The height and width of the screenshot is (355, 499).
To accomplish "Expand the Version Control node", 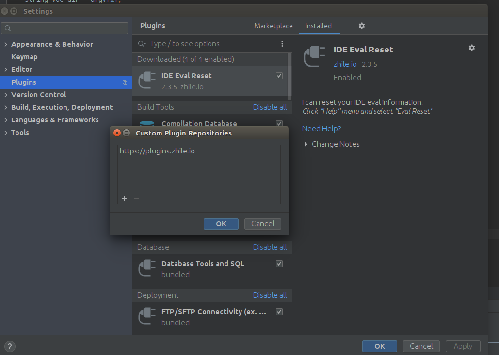I will point(6,95).
